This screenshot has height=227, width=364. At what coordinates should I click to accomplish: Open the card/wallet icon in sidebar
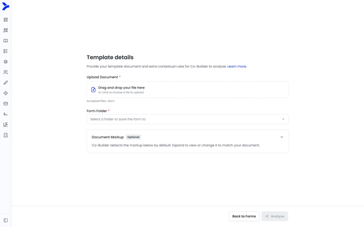pos(5,104)
